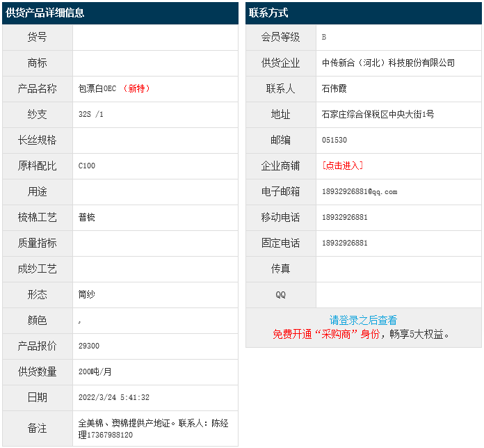Click the 请登录之后查看 login link

click(363, 320)
